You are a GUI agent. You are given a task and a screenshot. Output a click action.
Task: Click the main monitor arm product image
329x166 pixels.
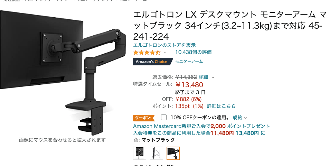tap(63, 72)
